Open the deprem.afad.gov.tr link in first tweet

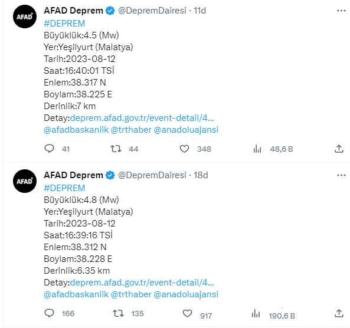click(x=142, y=118)
